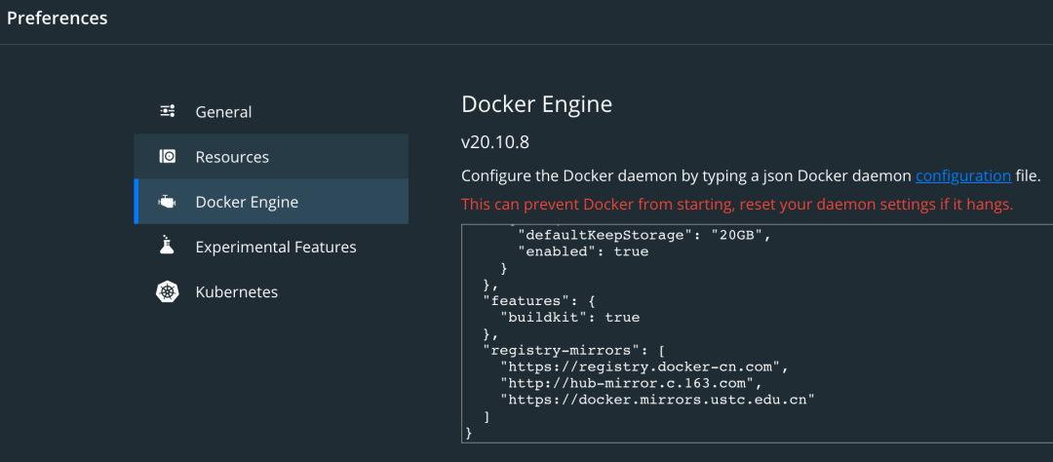Viewport: 1053px width, 462px height.
Task: Click the "registry-mirrors" key line
Action: pyautogui.click(x=573, y=351)
